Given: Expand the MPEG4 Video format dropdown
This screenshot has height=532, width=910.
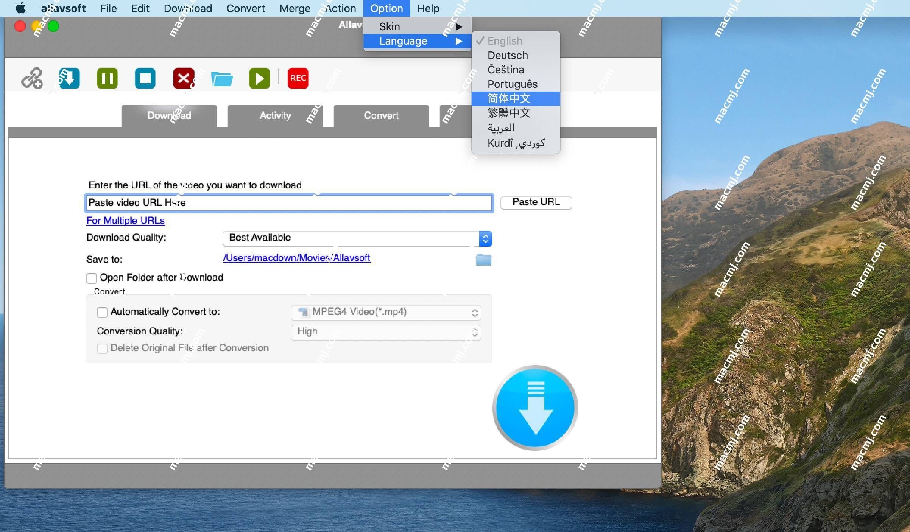Looking at the screenshot, I should click(386, 313).
